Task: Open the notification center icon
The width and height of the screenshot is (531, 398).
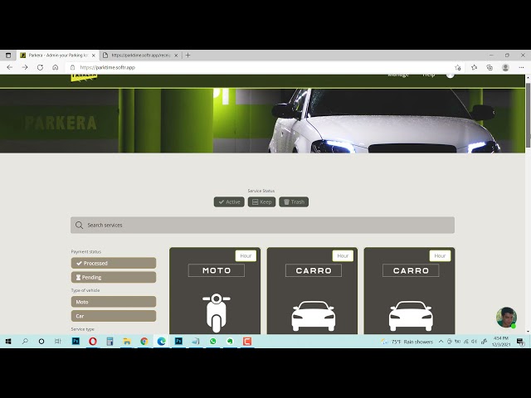Action: 520,342
